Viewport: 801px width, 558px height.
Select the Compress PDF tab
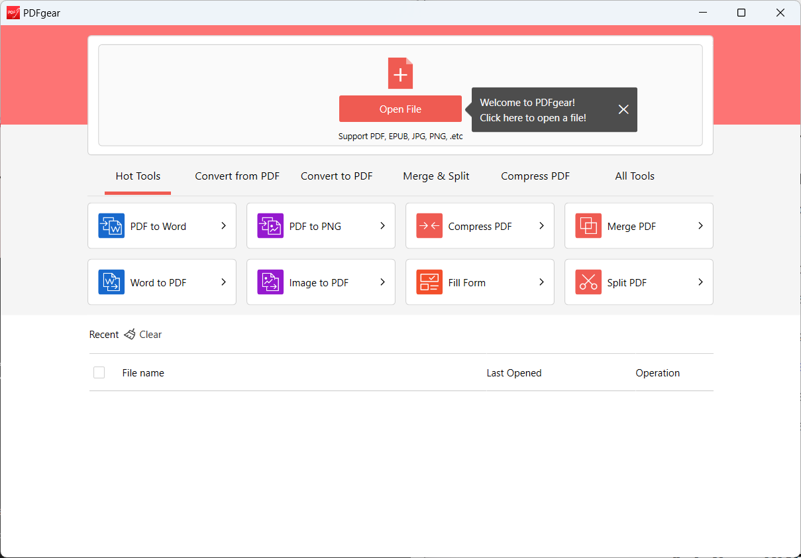point(535,176)
